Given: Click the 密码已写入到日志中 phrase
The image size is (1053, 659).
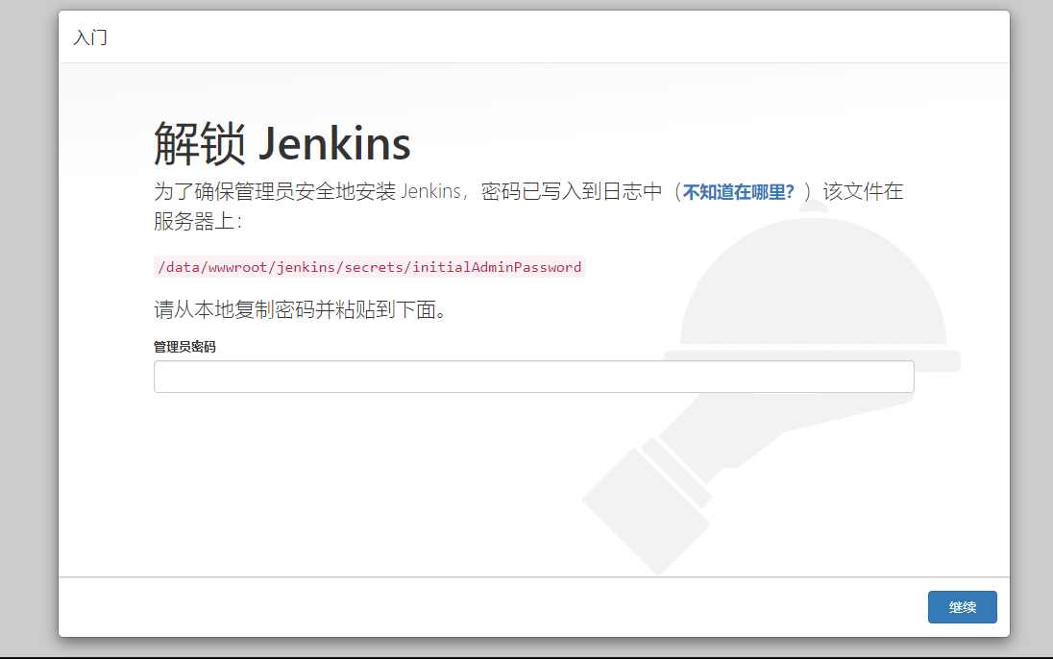Looking at the screenshot, I should point(572,191).
